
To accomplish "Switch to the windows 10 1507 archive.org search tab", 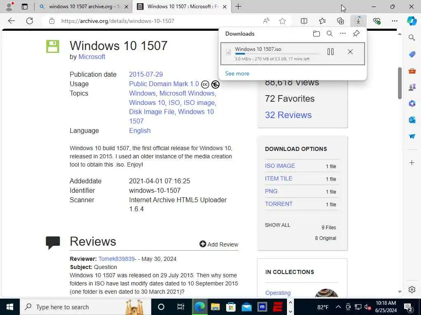I will pyautogui.click(x=83, y=7).
